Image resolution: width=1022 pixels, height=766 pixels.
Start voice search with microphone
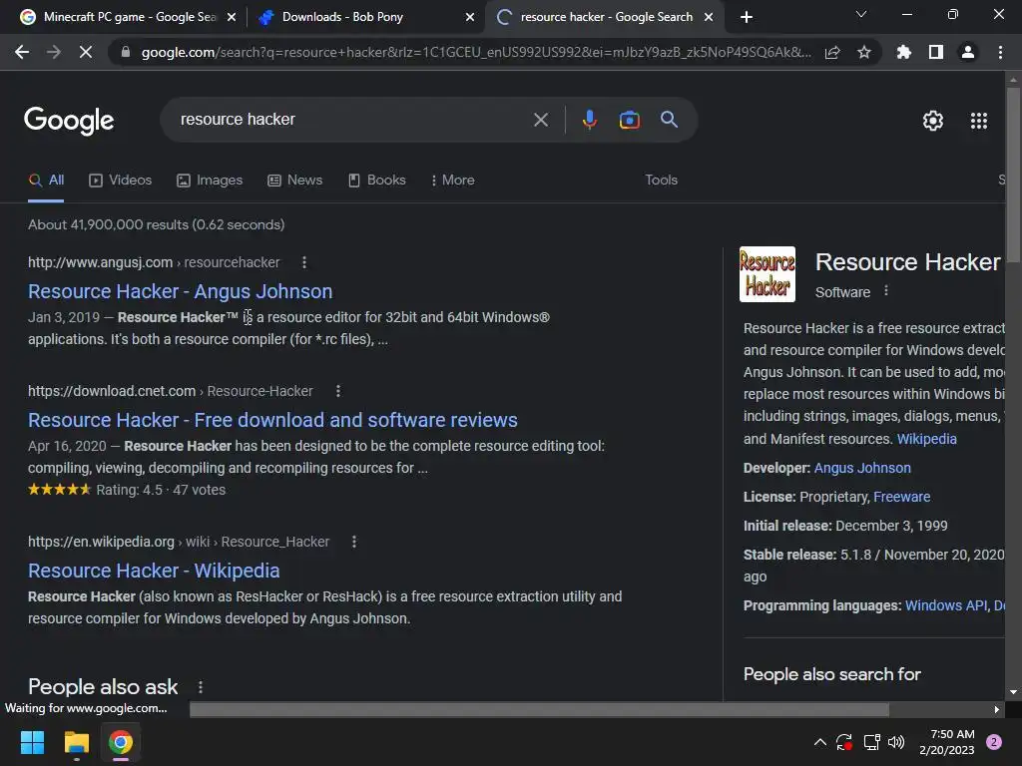pos(589,120)
